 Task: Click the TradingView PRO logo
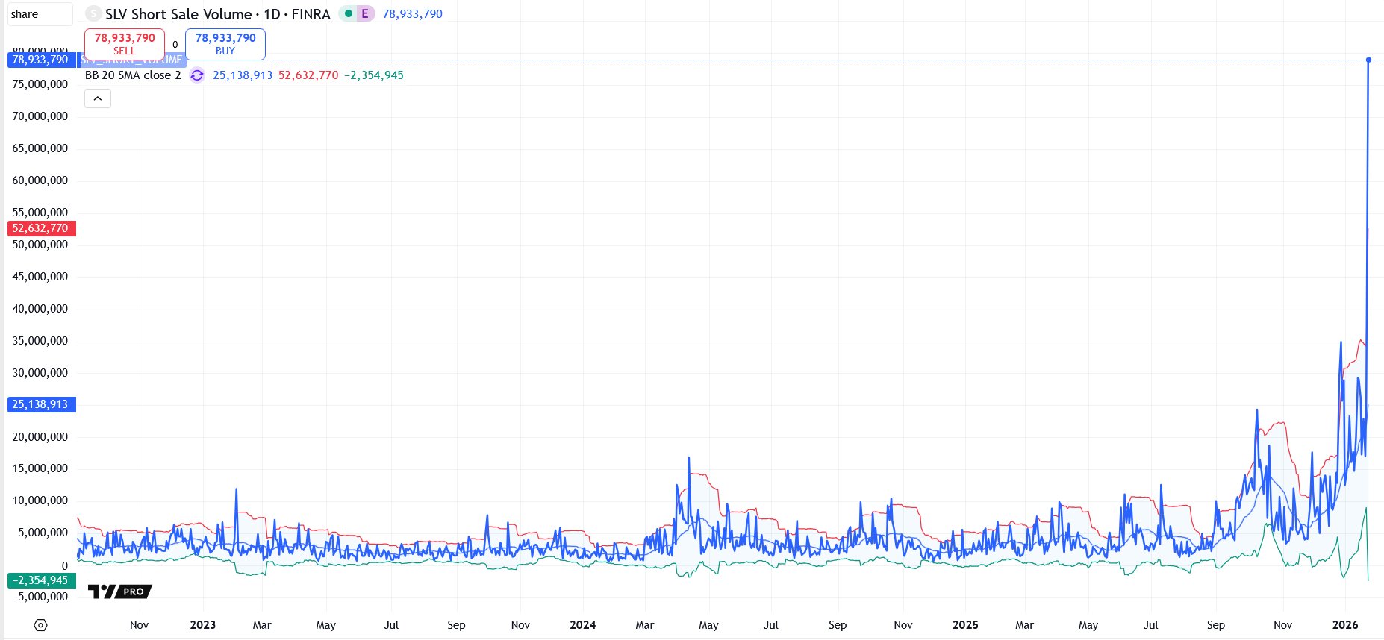[x=119, y=592]
